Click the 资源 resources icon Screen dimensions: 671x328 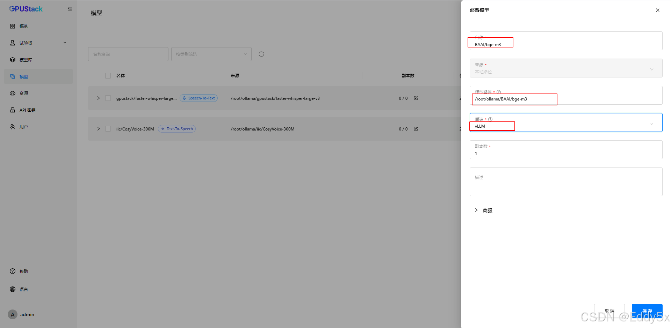(x=13, y=93)
